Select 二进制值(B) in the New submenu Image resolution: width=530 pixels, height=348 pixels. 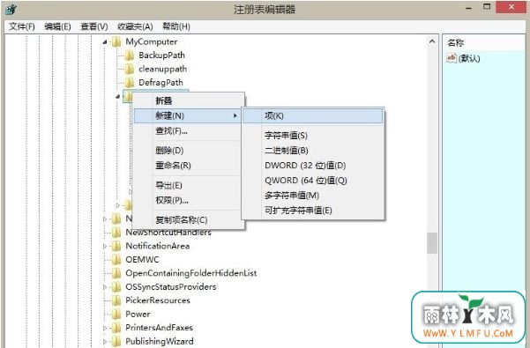[313, 150]
